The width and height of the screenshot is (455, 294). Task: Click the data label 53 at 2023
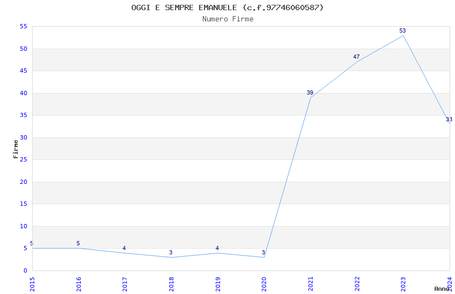pos(403,30)
